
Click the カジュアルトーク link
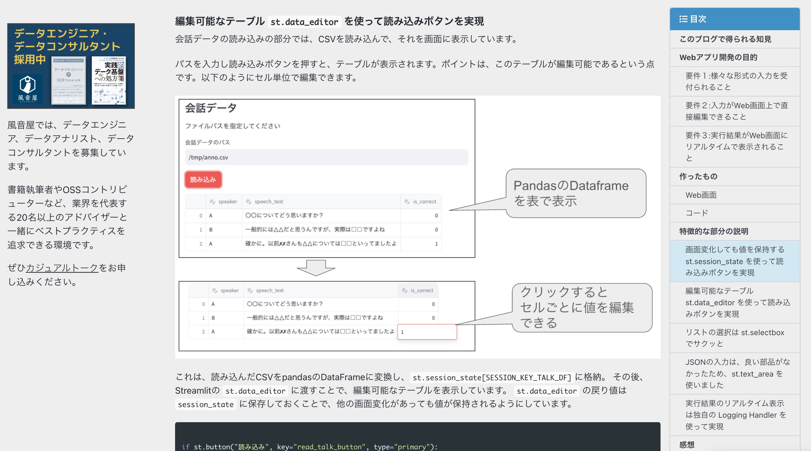62,268
